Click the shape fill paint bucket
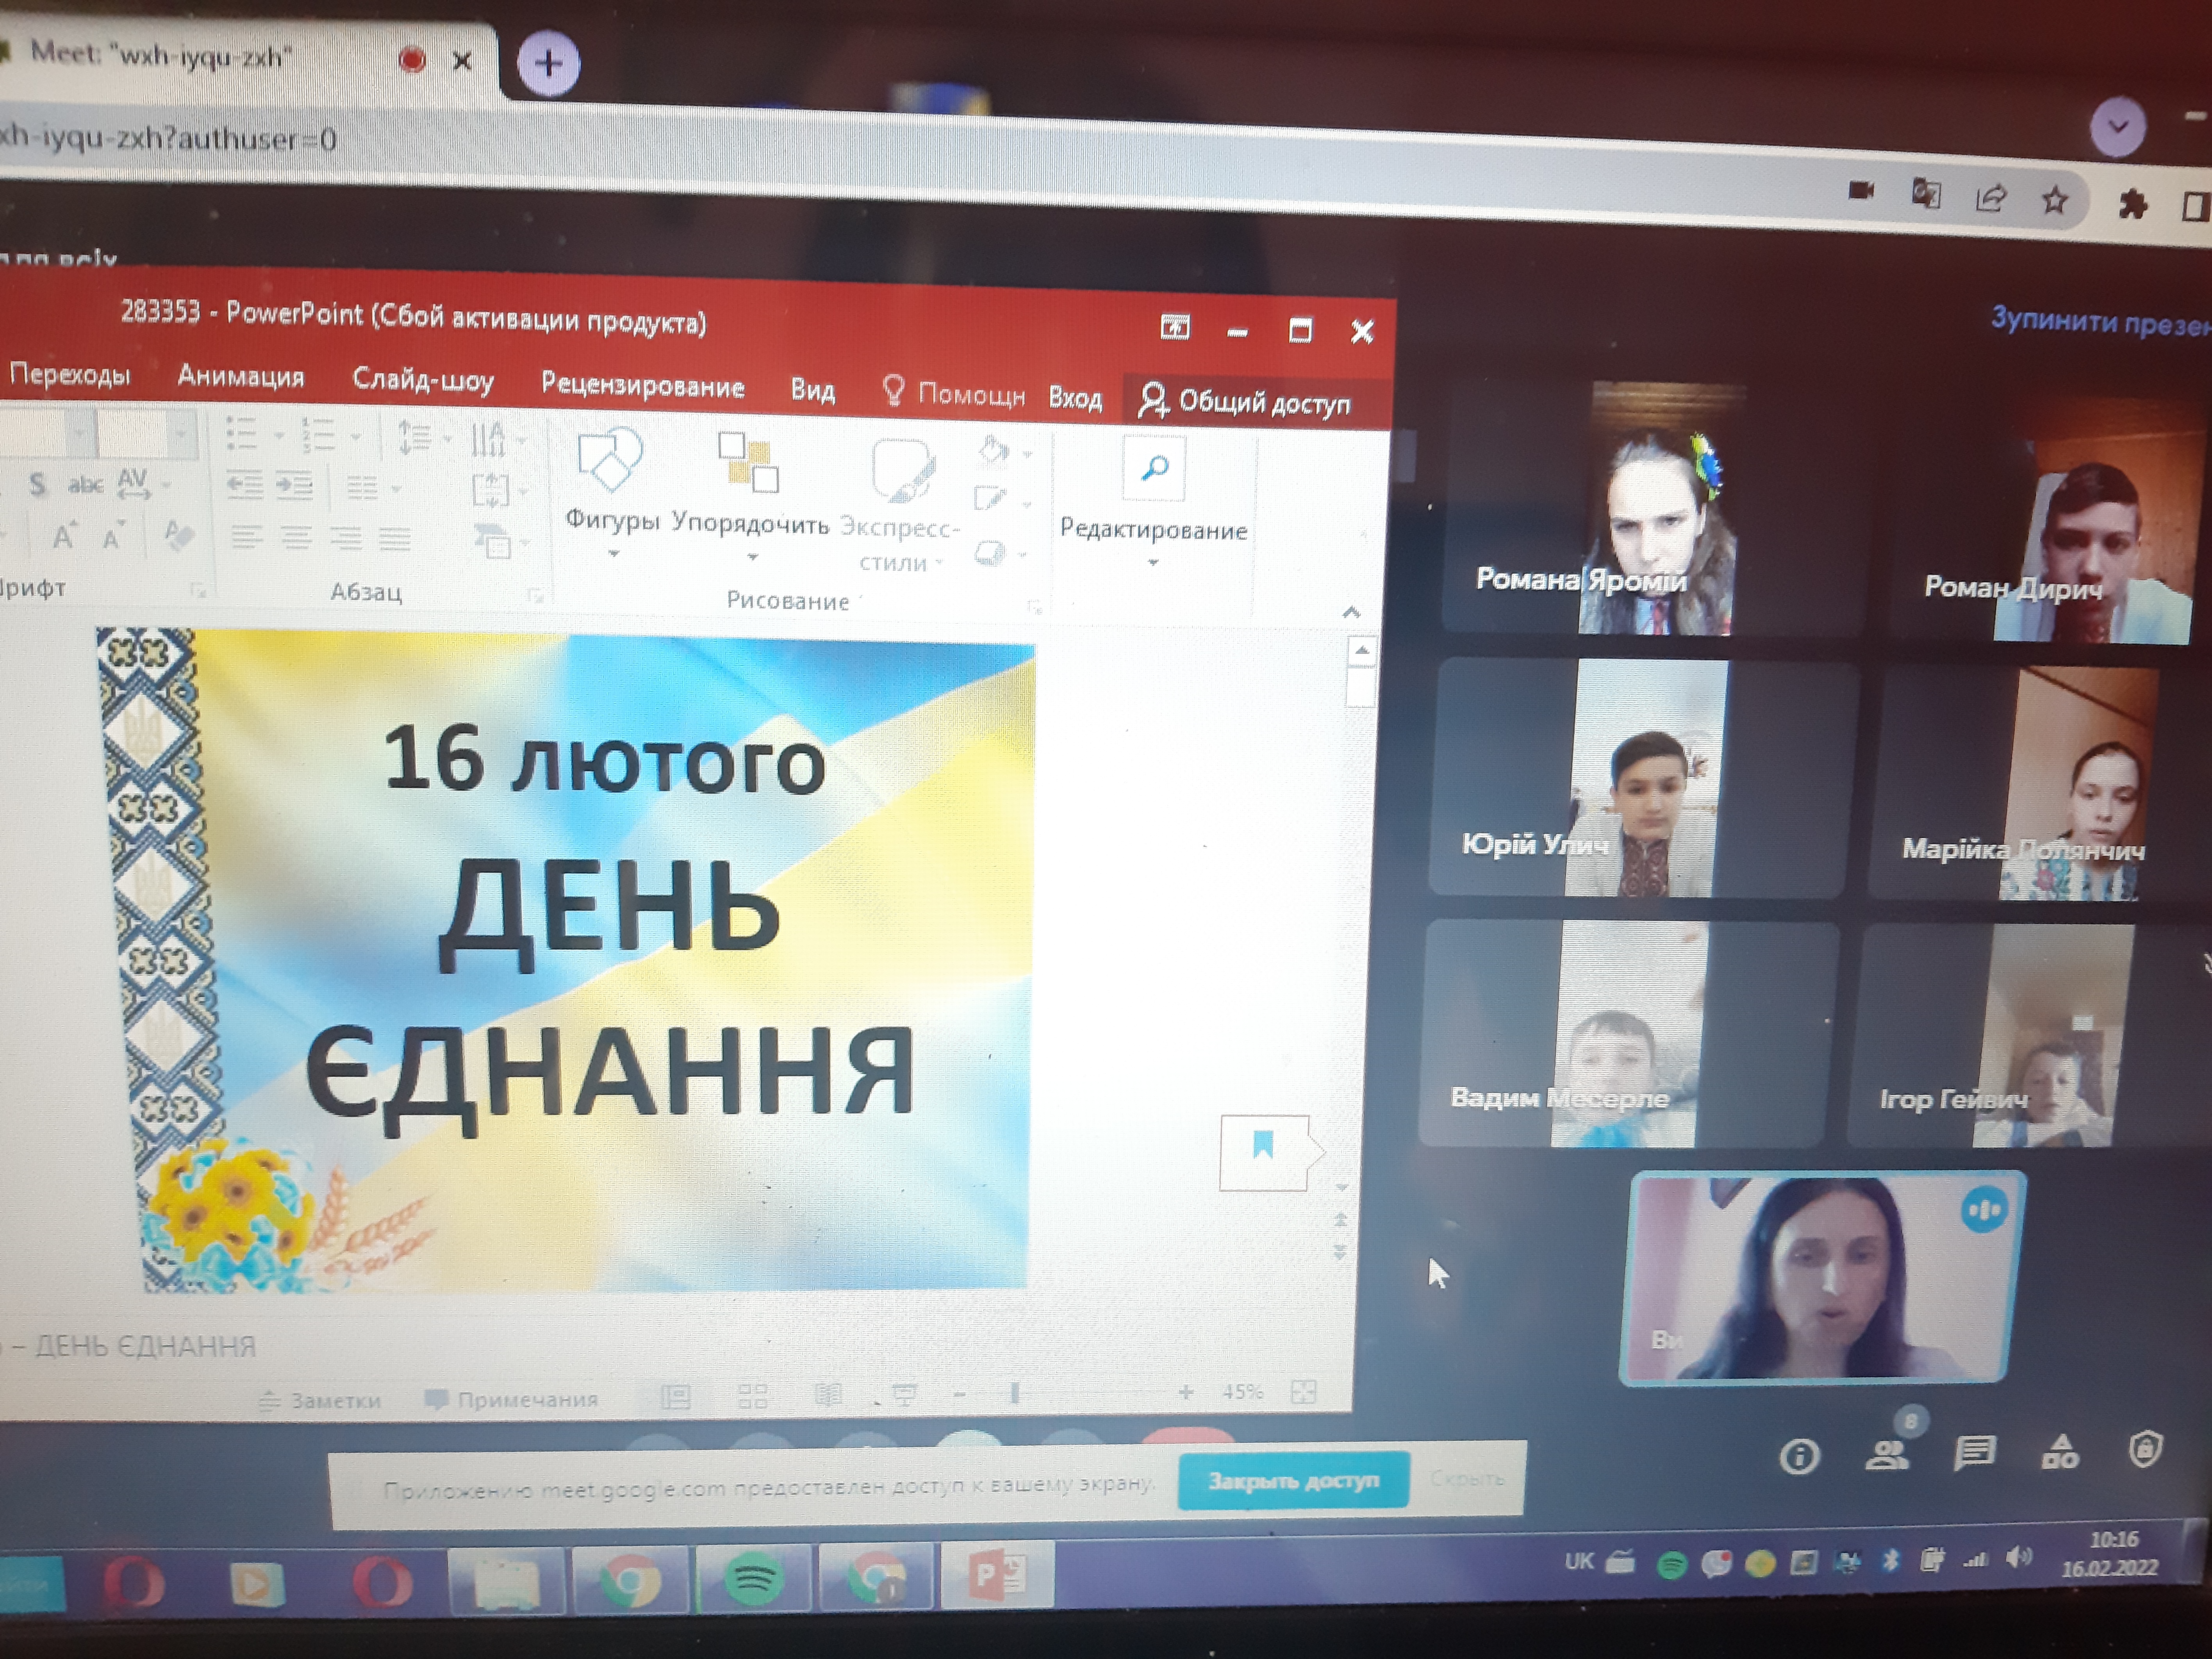 [993, 450]
